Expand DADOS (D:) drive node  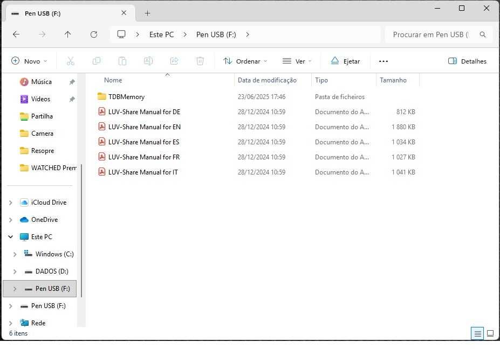coord(15,271)
